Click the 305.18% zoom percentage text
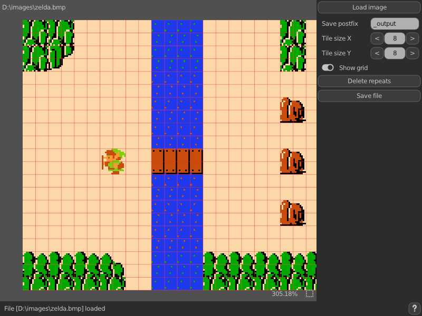This screenshot has width=422, height=316. [284, 294]
